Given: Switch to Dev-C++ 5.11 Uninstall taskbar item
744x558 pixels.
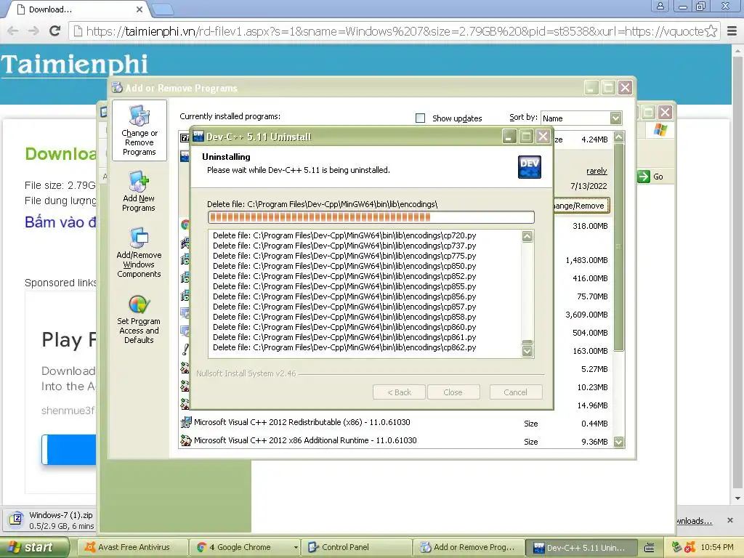Looking at the screenshot, I should tap(582, 548).
